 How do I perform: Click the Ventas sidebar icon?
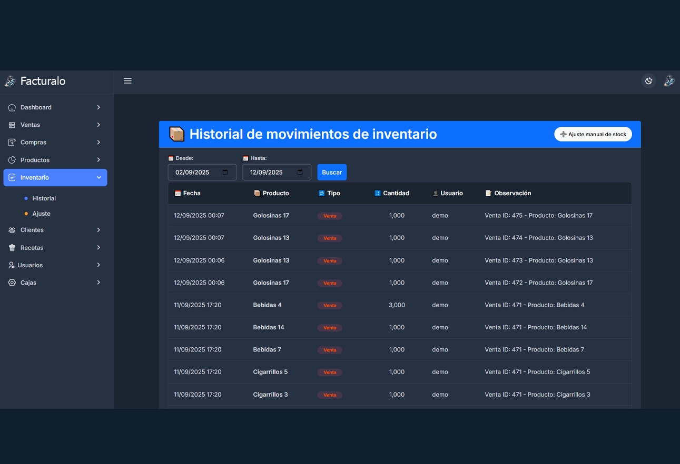coord(12,125)
